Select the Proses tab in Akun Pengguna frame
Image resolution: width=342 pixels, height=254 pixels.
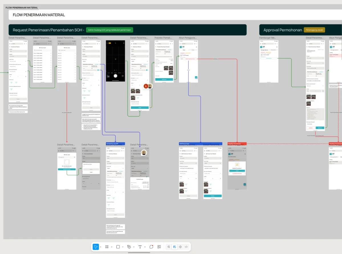[x=193, y=50]
